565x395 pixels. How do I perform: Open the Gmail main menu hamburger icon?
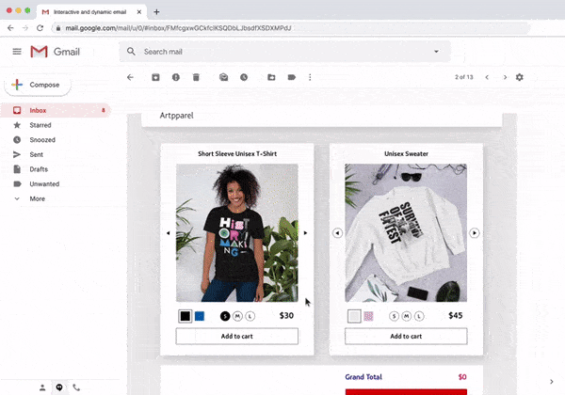tap(17, 52)
